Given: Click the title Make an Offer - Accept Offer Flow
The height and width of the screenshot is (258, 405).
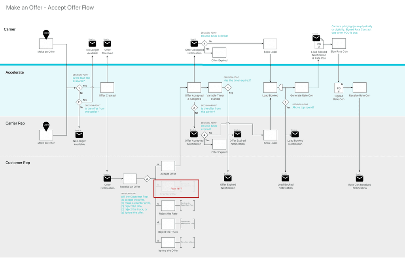Looking at the screenshot, I should coord(50,8).
